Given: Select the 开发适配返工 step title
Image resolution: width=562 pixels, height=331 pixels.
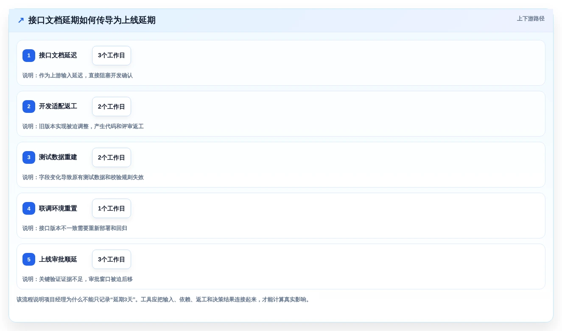Looking at the screenshot, I should click(x=58, y=107).
